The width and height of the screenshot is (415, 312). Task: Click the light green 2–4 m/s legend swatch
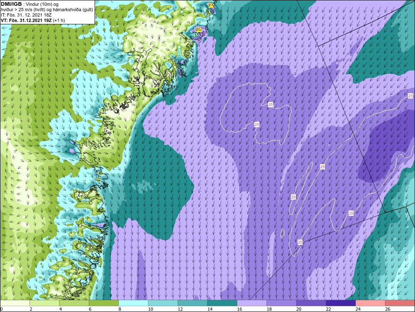44,303
